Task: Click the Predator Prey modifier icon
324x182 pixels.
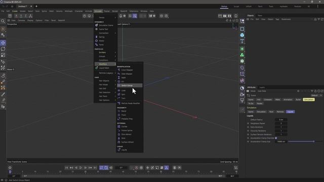Action: coord(119,119)
